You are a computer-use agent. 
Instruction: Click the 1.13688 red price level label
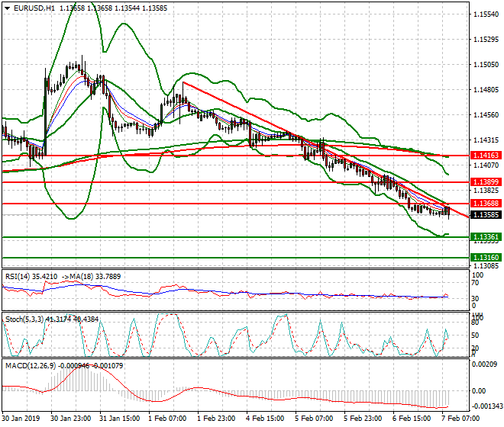(x=486, y=204)
